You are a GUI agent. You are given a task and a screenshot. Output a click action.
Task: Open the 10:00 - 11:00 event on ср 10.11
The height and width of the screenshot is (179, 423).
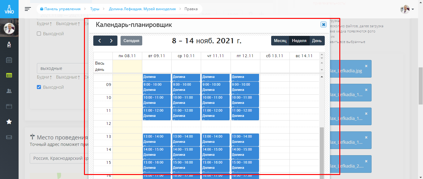[x=186, y=101]
